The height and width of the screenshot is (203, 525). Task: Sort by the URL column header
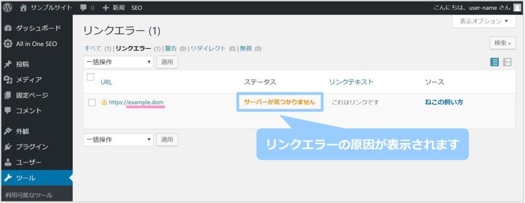106,82
